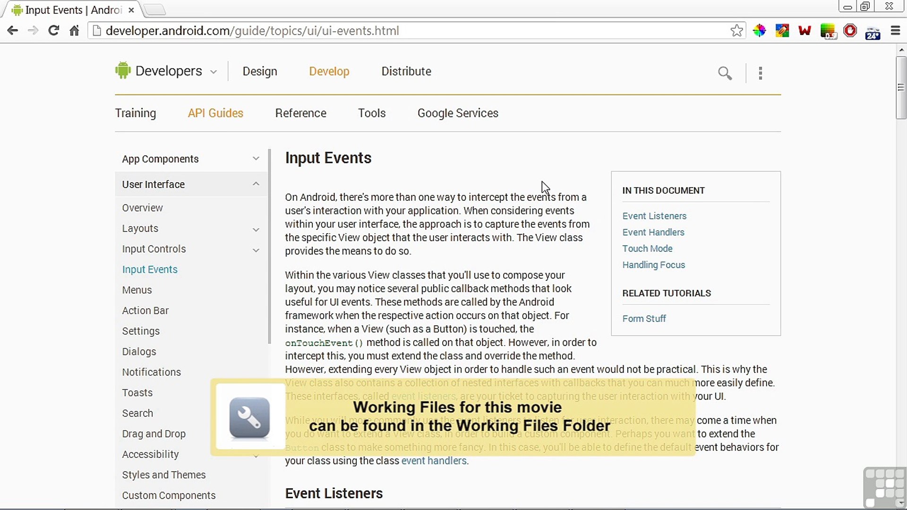Screen dimensions: 907x510
Task: Open a new browser tab
Action: click(x=154, y=10)
